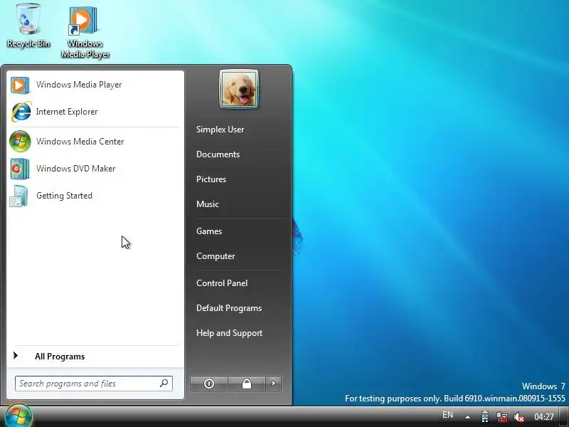Open Getting Started text entry
The height and width of the screenshot is (427, 569).
pos(64,196)
